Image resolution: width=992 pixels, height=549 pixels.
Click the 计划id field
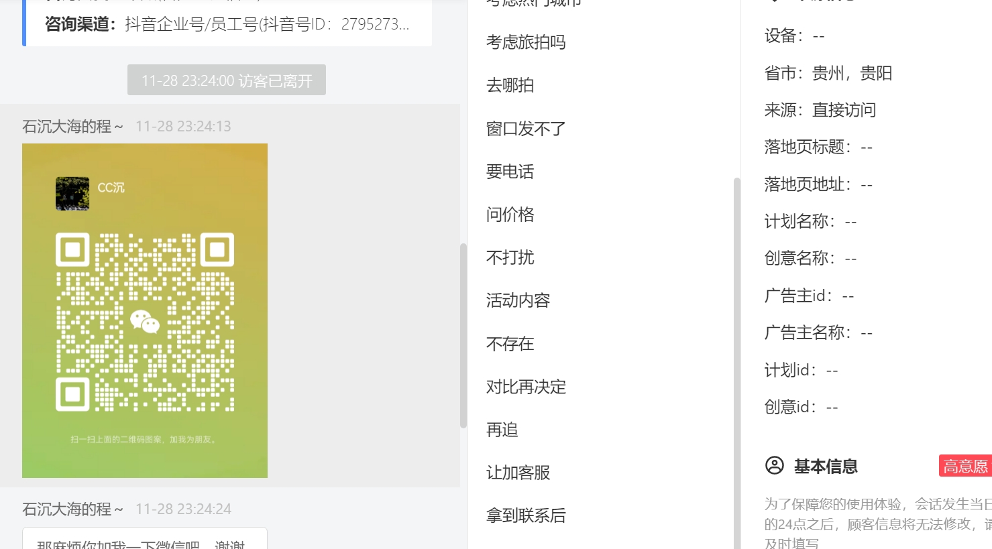pyautogui.click(x=802, y=370)
